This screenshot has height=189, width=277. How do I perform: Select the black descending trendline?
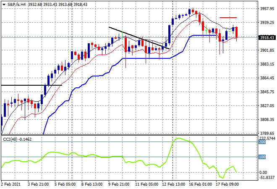pyautogui.click(x=139, y=38)
